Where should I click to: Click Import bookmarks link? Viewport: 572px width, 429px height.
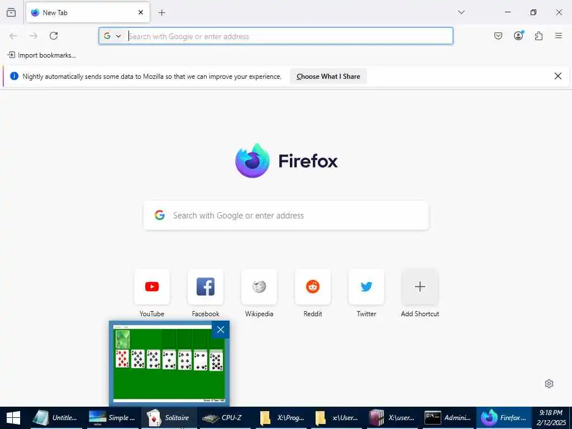click(x=41, y=55)
